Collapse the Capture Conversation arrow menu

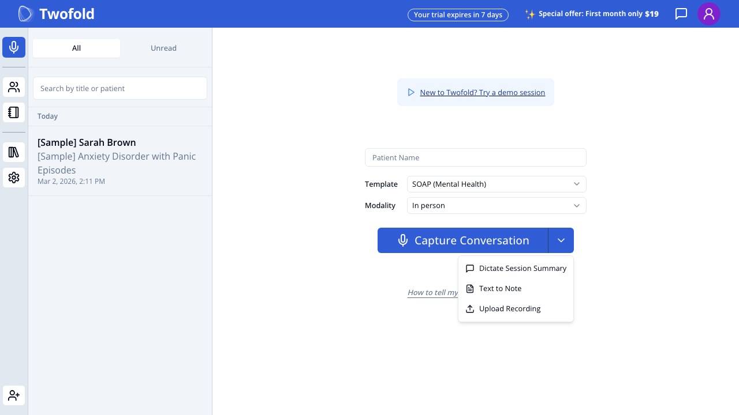561,240
